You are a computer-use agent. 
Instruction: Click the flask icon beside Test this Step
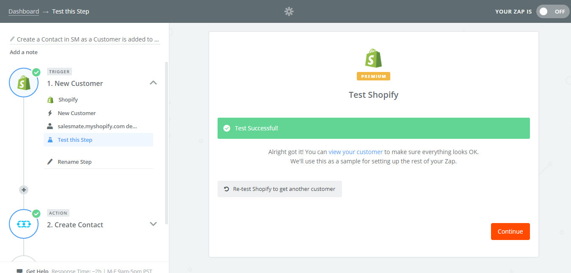(x=50, y=140)
